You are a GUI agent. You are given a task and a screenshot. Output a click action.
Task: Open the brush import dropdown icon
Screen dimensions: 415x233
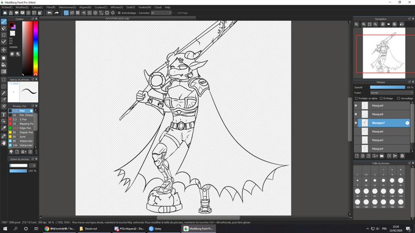click(24, 151)
